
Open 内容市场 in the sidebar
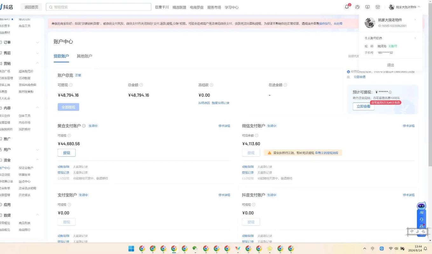click(x=24, y=122)
